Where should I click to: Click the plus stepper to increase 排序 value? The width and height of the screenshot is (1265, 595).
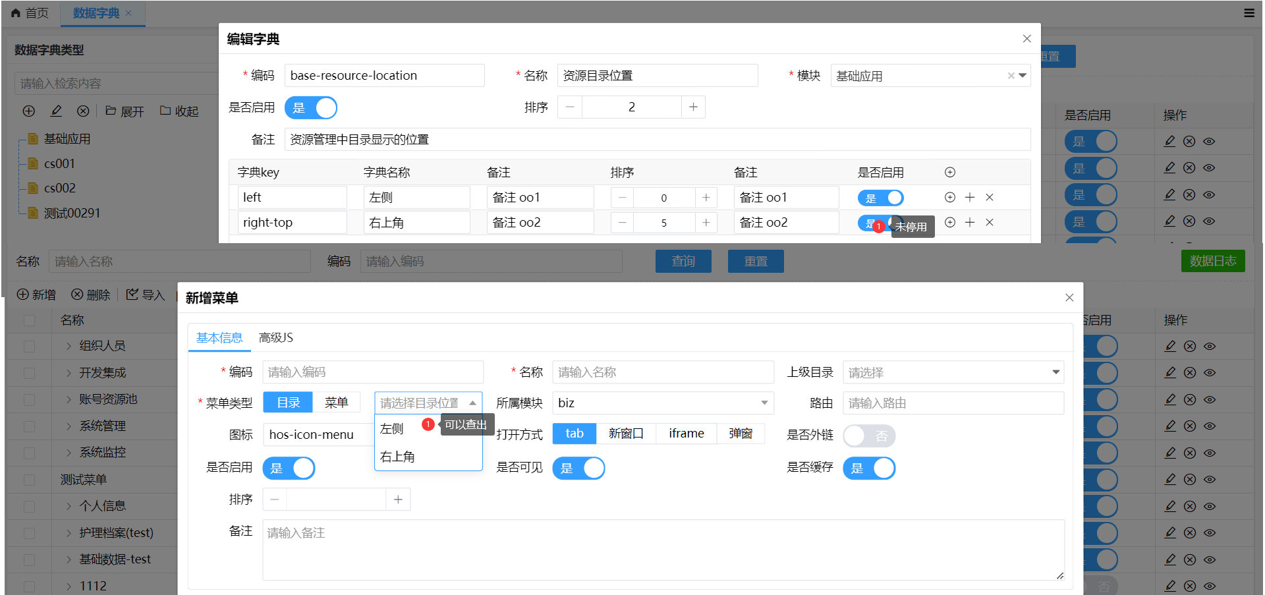coord(693,107)
